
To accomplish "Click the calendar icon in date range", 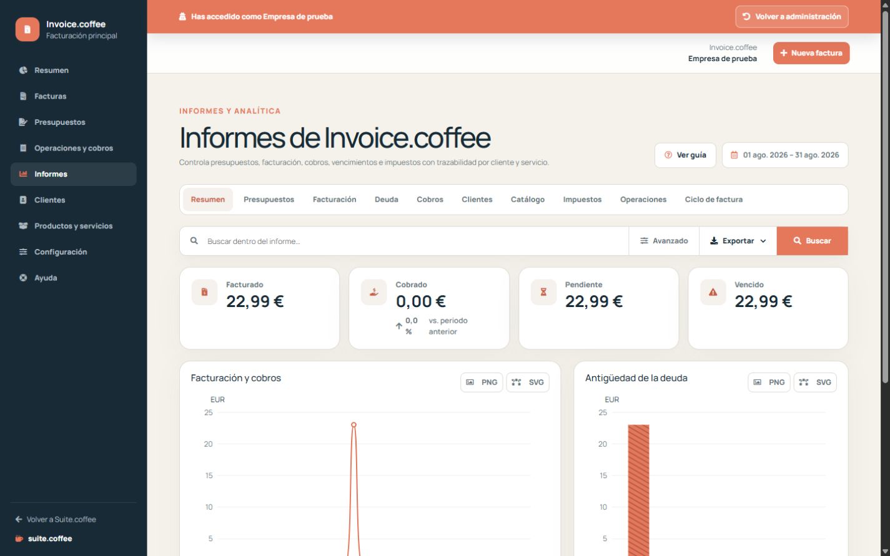I will pyautogui.click(x=734, y=155).
